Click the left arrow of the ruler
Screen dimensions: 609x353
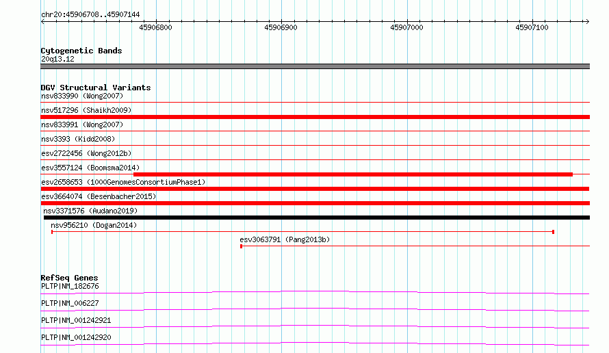pos(42,22)
